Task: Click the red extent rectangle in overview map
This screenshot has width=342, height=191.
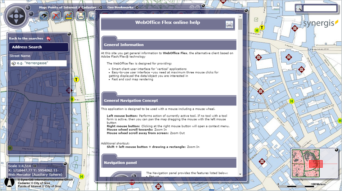Action: pyautogui.click(x=316, y=164)
